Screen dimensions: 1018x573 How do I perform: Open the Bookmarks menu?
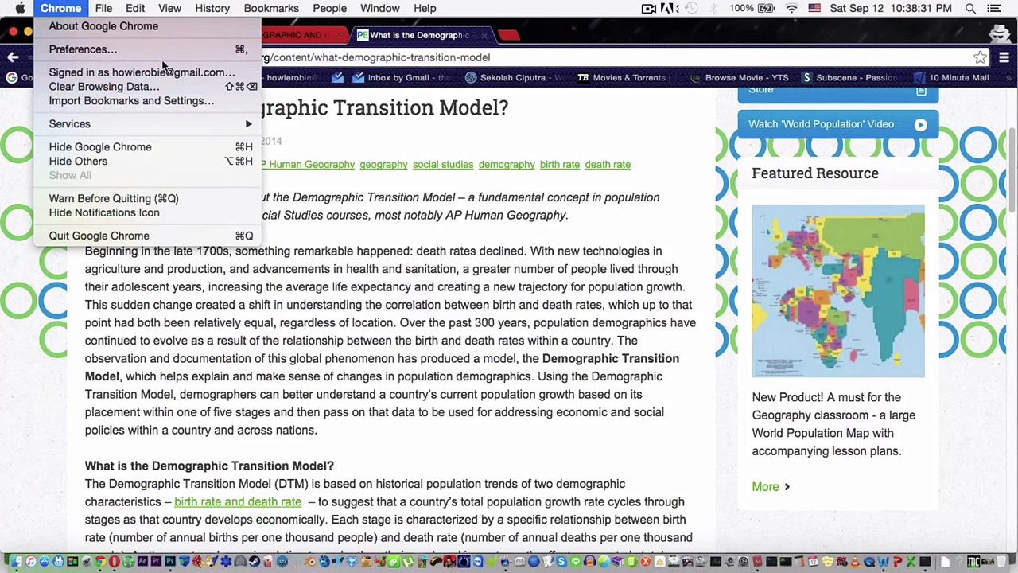271,8
